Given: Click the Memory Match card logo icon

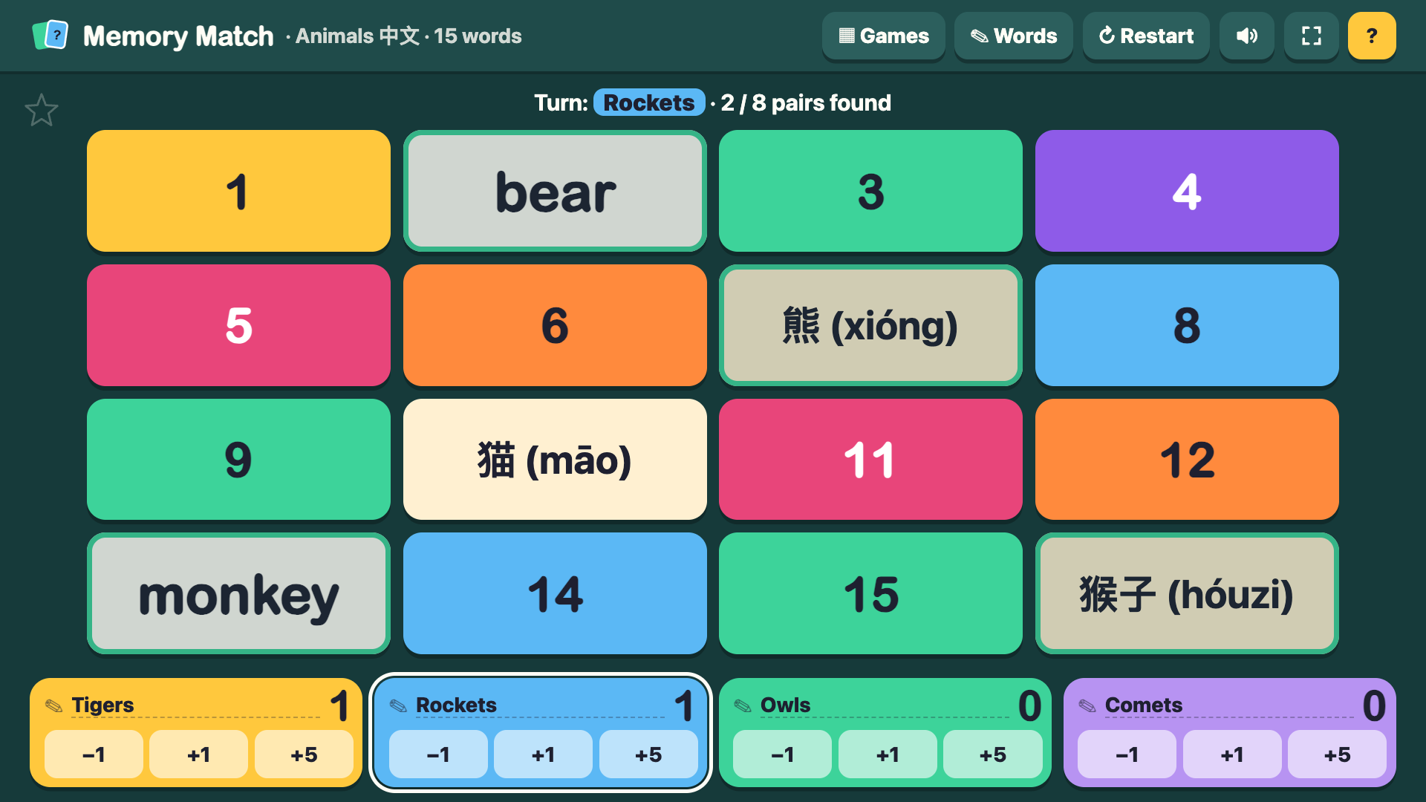Looking at the screenshot, I should coord(51,35).
